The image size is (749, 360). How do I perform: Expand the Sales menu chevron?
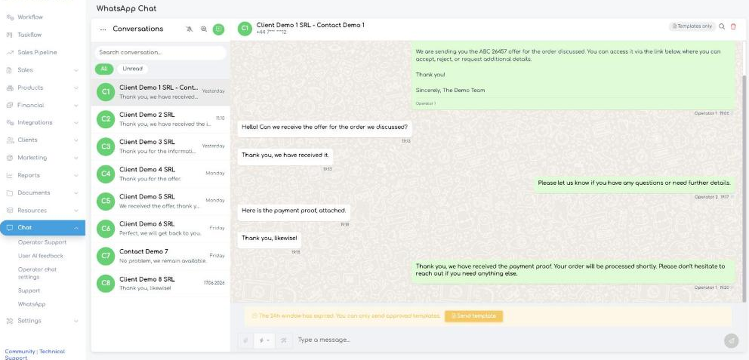[76, 70]
